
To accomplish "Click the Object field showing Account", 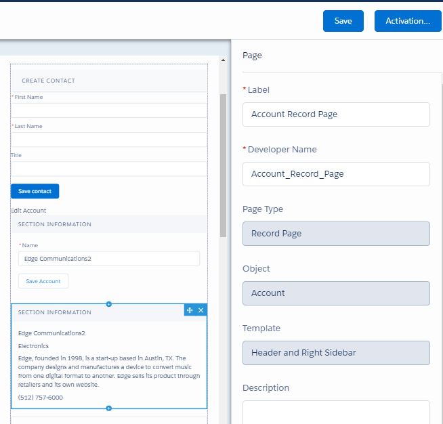I will click(x=336, y=293).
